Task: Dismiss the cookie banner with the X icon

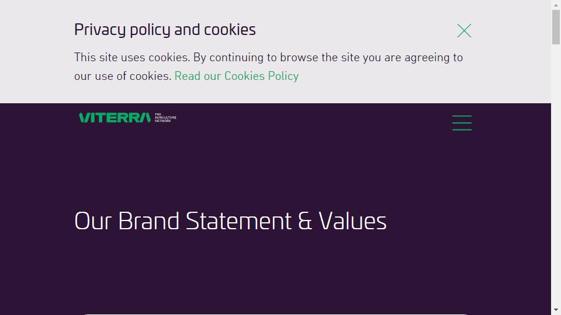Action: pos(464,31)
